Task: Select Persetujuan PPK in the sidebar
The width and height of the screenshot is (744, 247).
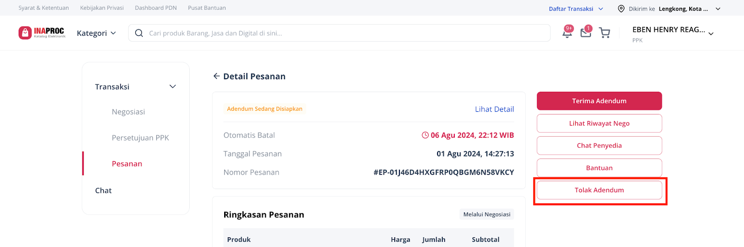Action: 140,138
